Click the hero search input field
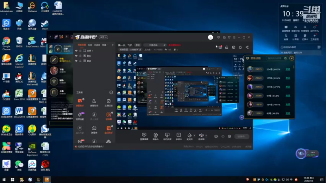The image size is (326, 183). [x=275, y=58]
